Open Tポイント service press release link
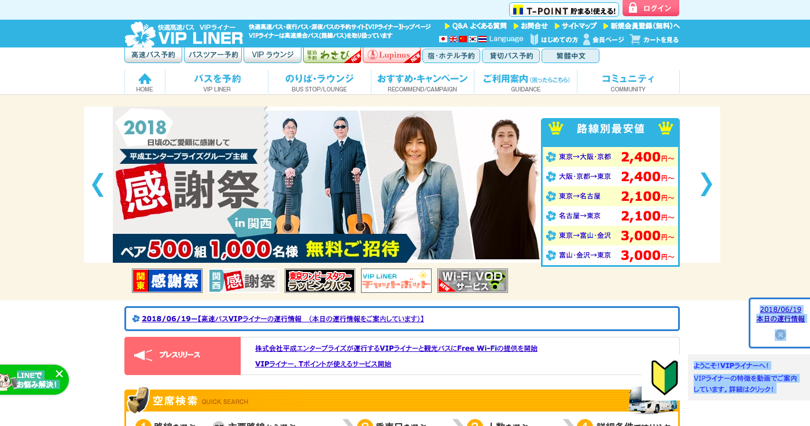810x426 pixels. (323, 364)
